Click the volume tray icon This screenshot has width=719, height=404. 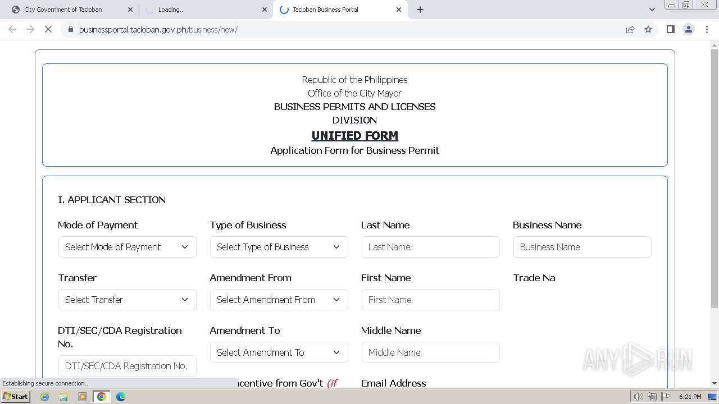tap(638, 397)
